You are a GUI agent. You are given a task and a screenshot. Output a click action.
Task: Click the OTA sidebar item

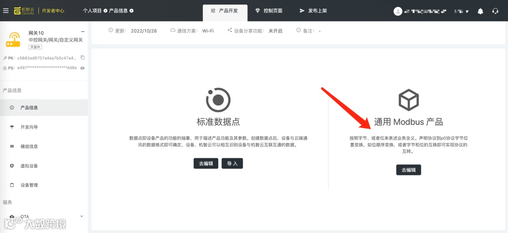(44, 216)
